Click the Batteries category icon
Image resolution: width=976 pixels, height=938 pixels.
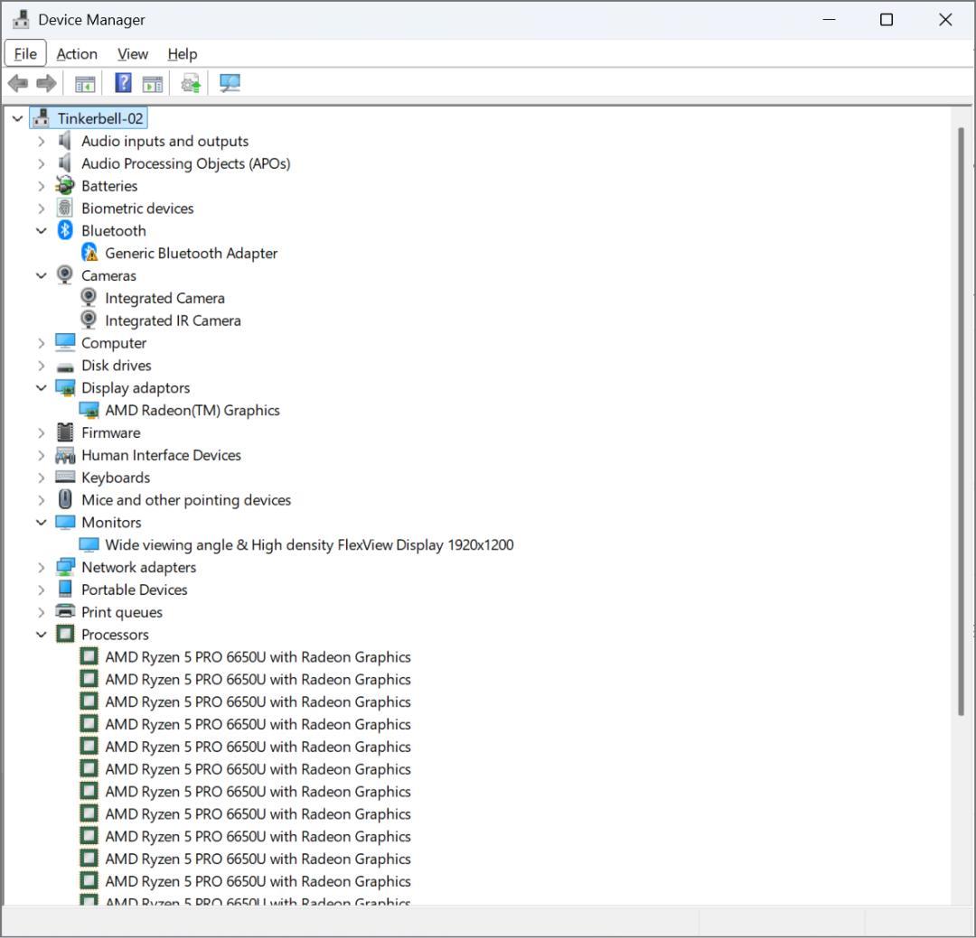(x=65, y=186)
